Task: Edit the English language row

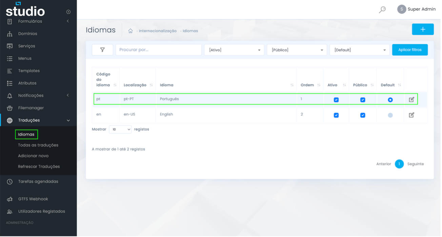Action: 411,115
